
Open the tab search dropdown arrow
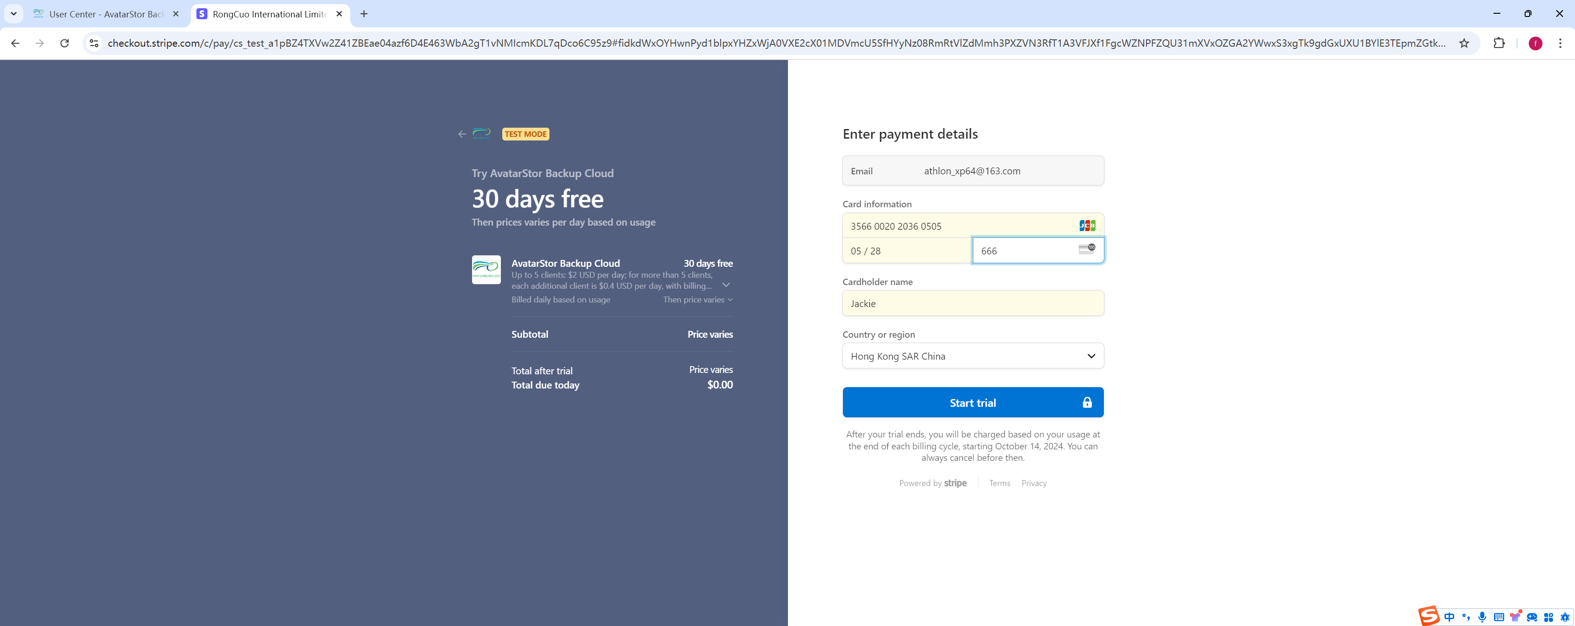tap(13, 13)
